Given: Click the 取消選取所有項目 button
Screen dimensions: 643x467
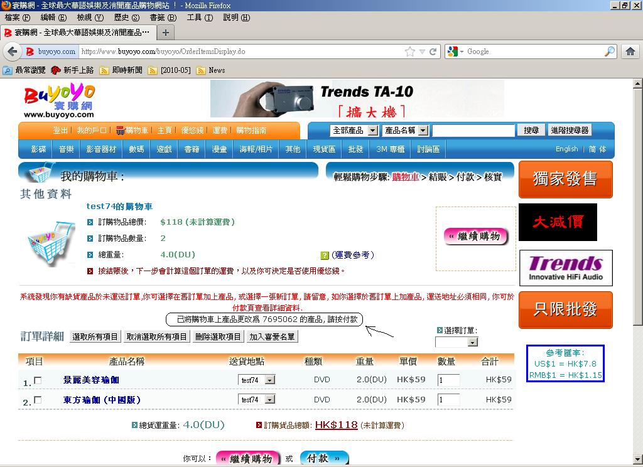Looking at the screenshot, I should tap(156, 337).
